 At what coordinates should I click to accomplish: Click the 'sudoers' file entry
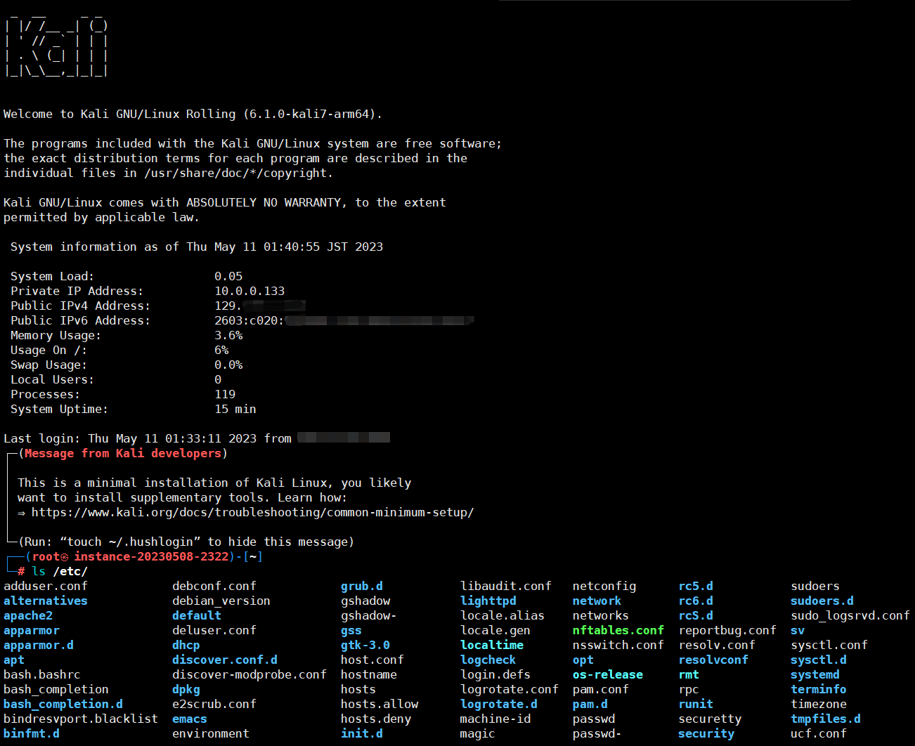click(x=815, y=586)
